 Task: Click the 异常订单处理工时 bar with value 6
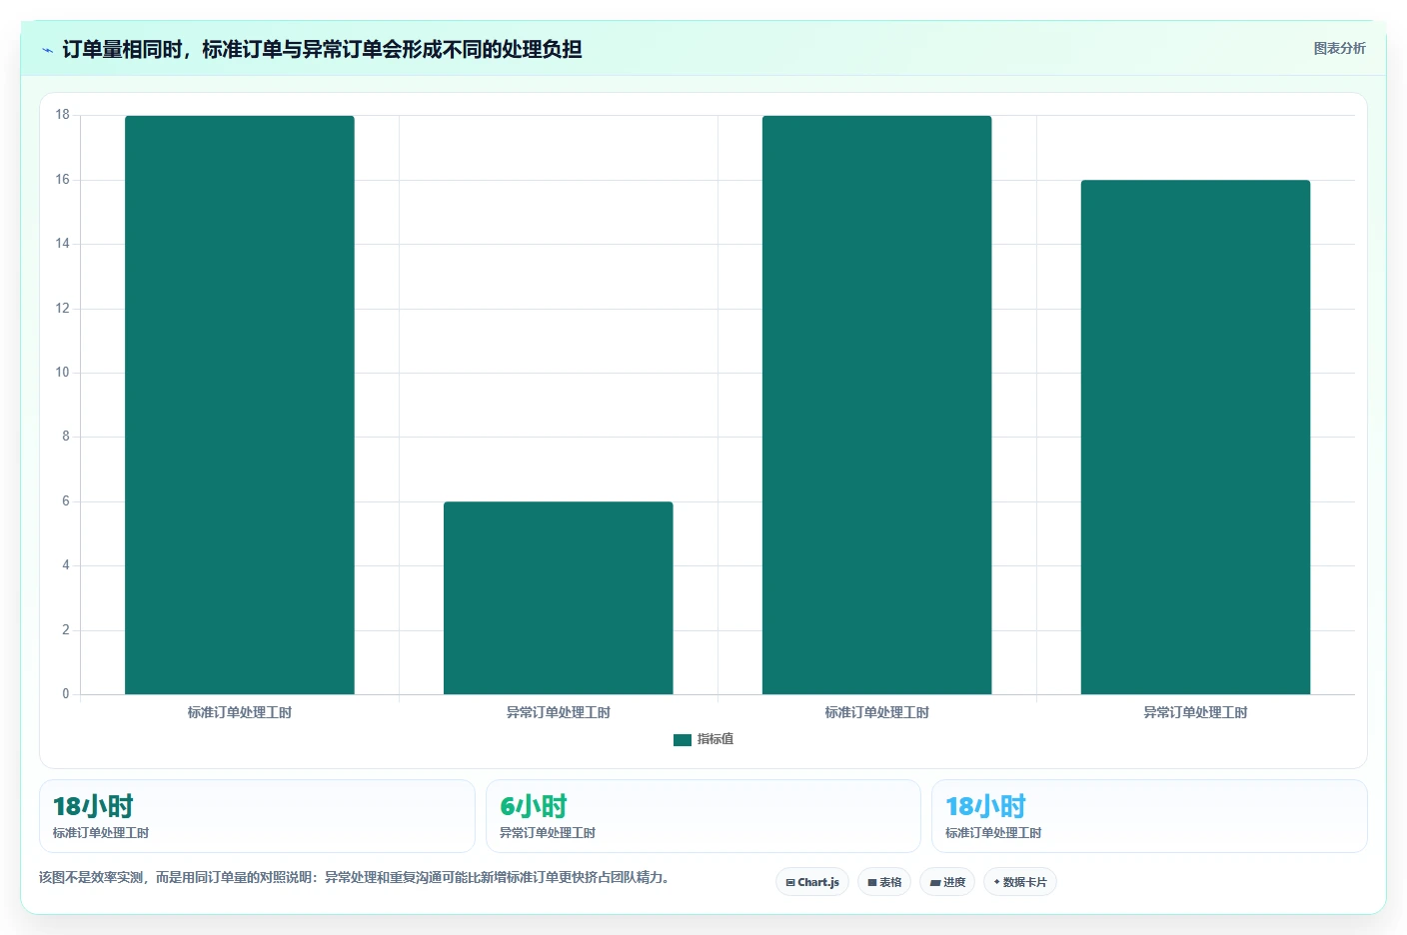(x=559, y=597)
